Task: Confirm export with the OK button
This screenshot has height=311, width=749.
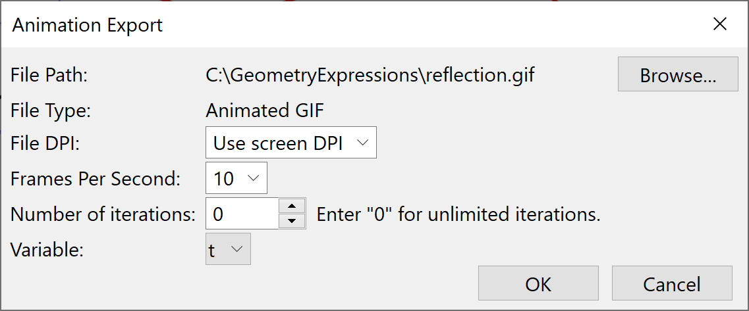Action: coord(538,283)
